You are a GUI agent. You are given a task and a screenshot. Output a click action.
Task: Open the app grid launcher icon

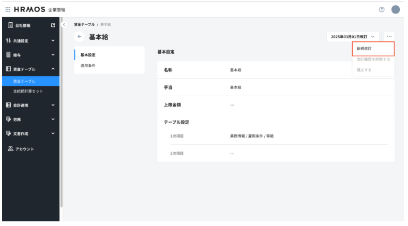click(x=8, y=10)
